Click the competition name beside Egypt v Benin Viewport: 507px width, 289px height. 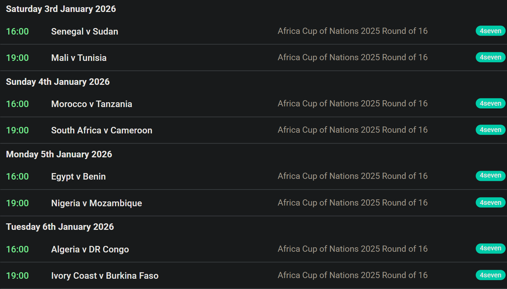[x=353, y=176]
